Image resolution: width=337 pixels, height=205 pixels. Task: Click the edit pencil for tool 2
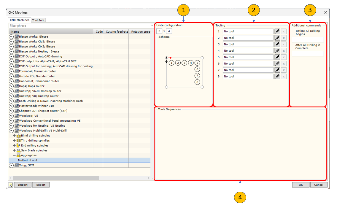(277, 38)
